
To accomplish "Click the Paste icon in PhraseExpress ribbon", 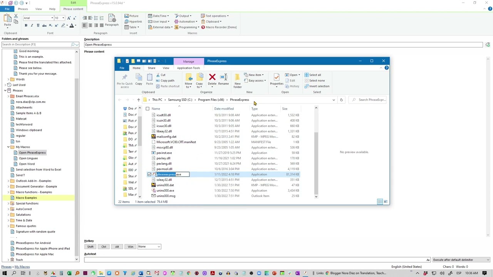I will tap(7, 19).
